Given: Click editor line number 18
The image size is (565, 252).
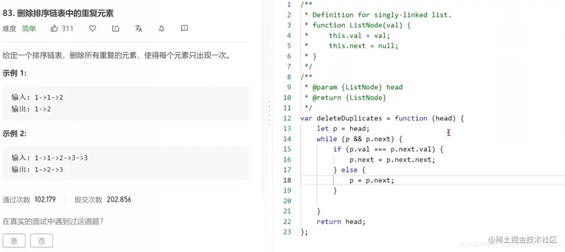Looking at the screenshot, I should pos(287,180).
